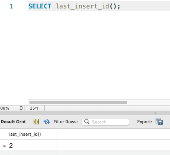Viewport: 170px width, 155px height.
Task: Decrease editor zoom with the down arrow
Action: pos(21,109)
